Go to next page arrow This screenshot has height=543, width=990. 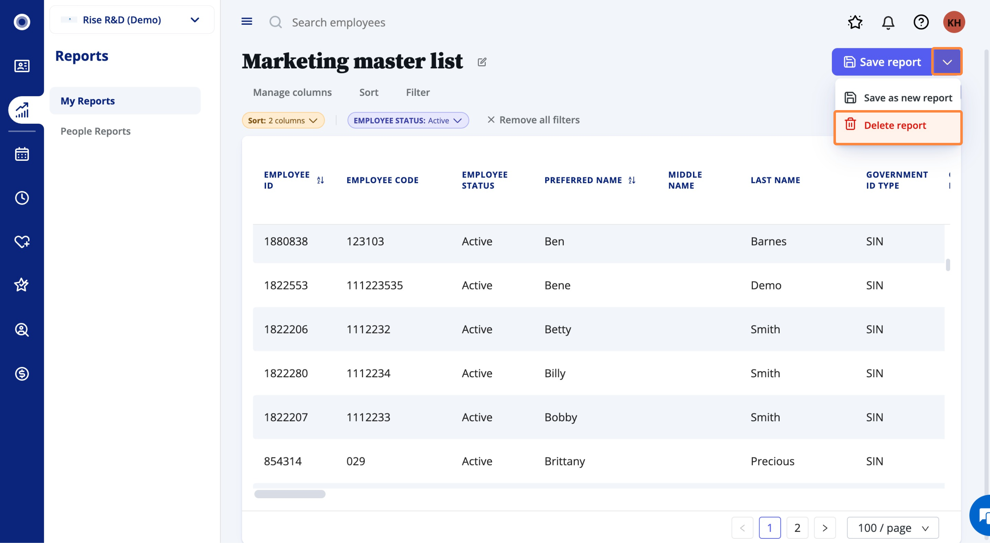(x=825, y=528)
